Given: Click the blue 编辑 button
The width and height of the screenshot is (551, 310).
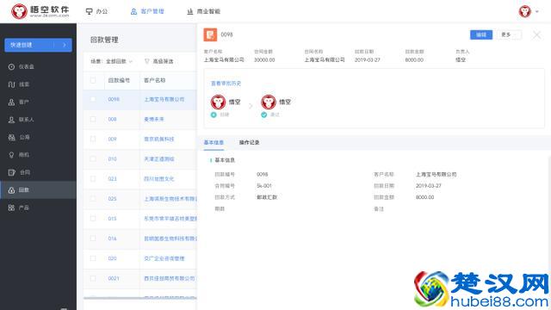Looking at the screenshot, I should click(481, 34).
